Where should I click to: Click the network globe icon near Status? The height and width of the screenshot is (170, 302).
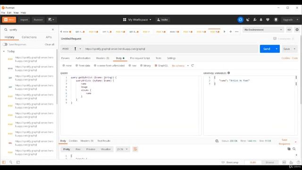coord(217,141)
